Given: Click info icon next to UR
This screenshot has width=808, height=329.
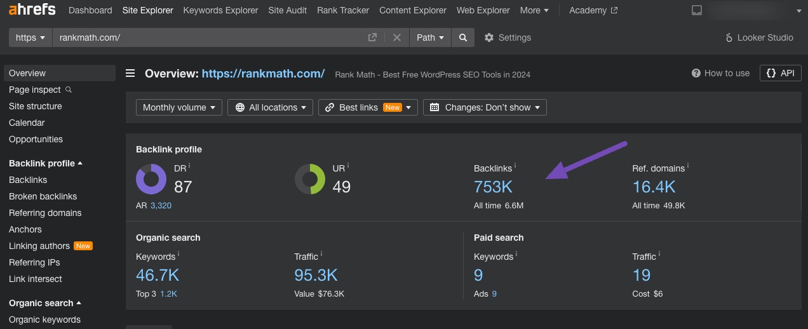Looking at the screenshot, I should 348,166.
